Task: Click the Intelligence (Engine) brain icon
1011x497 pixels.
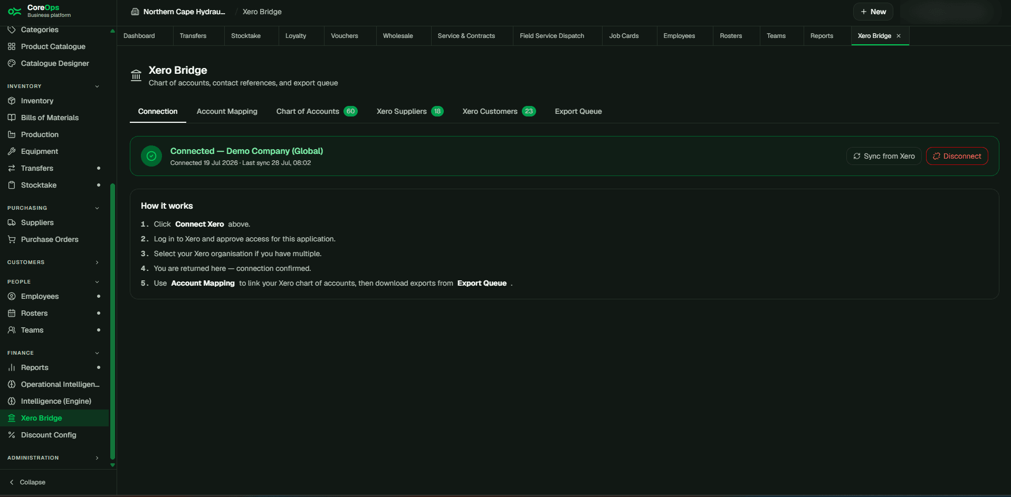Action: point(12,401)
